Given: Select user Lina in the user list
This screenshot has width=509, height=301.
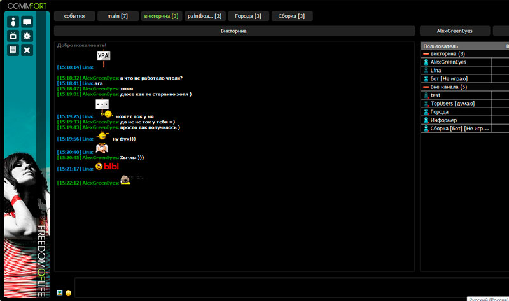Looking at the screenshot, I should tap(436, 71).
